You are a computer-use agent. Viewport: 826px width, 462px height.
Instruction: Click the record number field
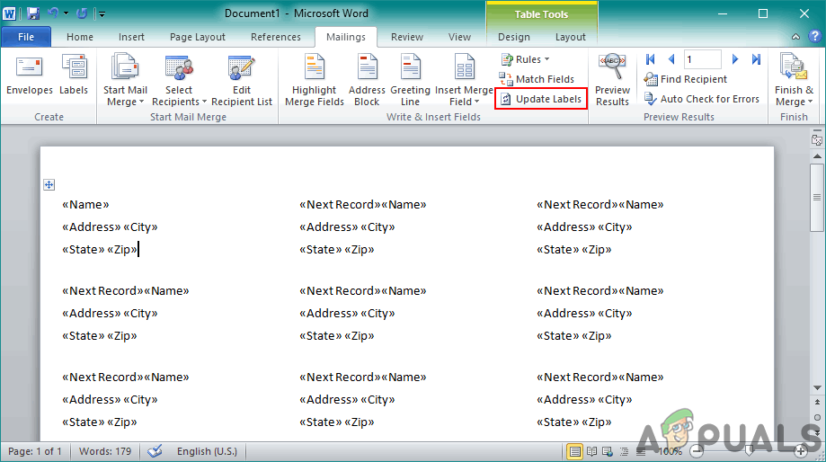(x=702, y=59)
